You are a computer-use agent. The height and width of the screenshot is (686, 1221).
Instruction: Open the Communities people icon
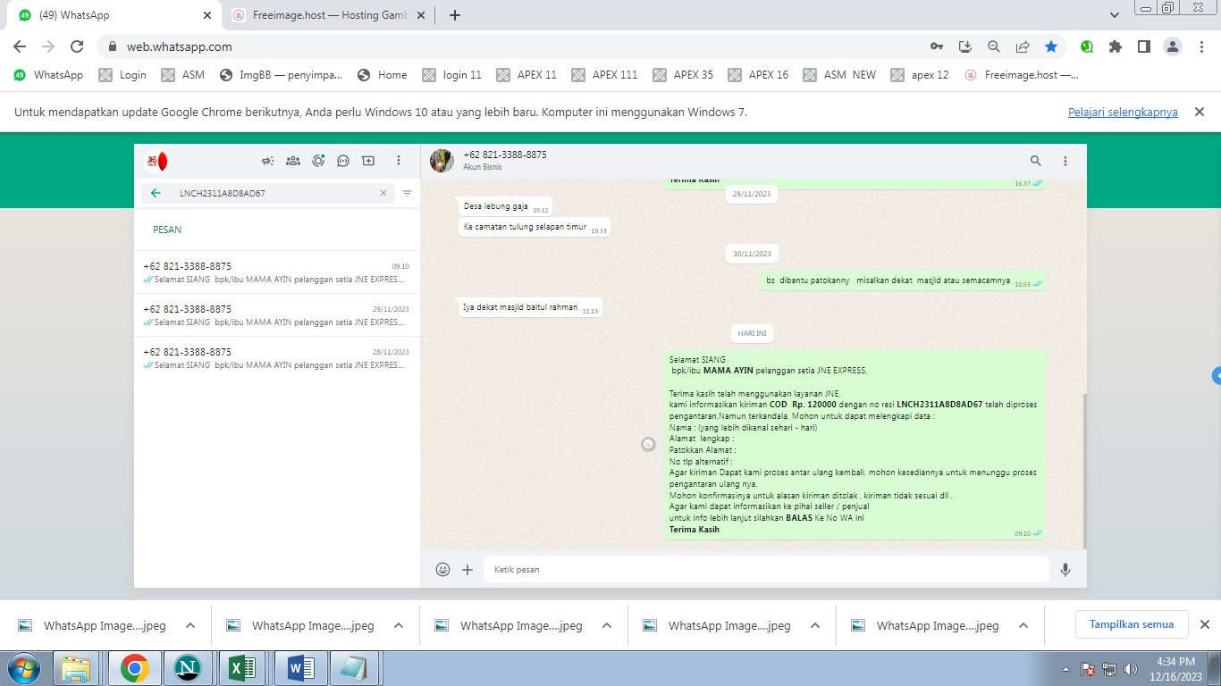pyautogui.click(x=292, y=161)
